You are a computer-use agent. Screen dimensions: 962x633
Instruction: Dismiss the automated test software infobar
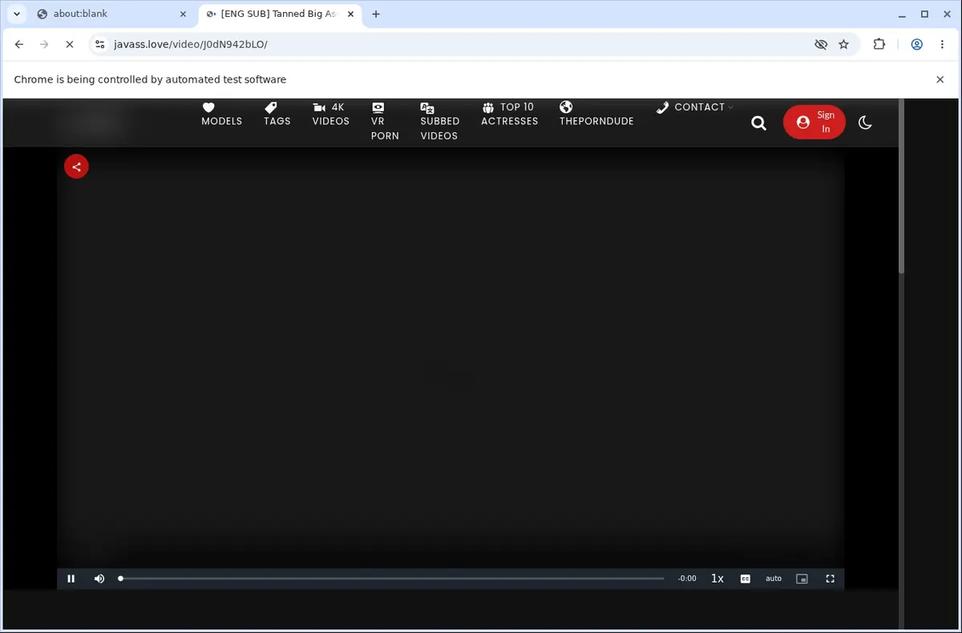940,79
